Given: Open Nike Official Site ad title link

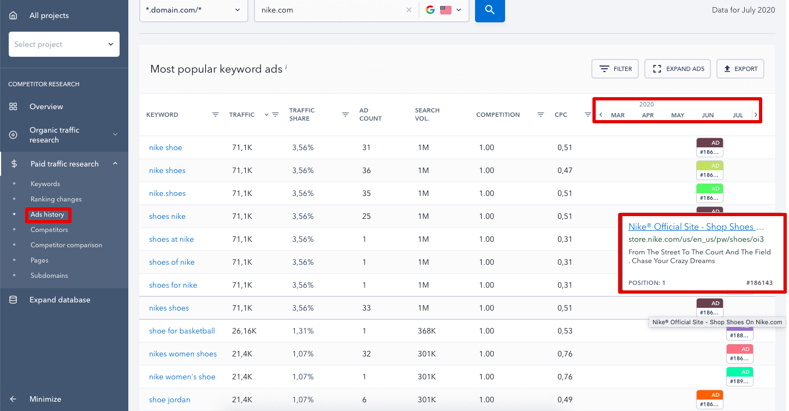Looking at the screenshot, I should click(696, 227).
